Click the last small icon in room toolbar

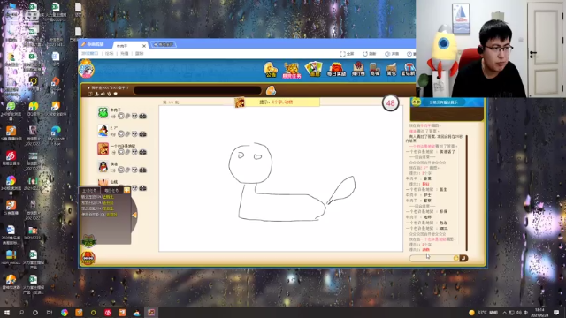[x=116, y=94]
